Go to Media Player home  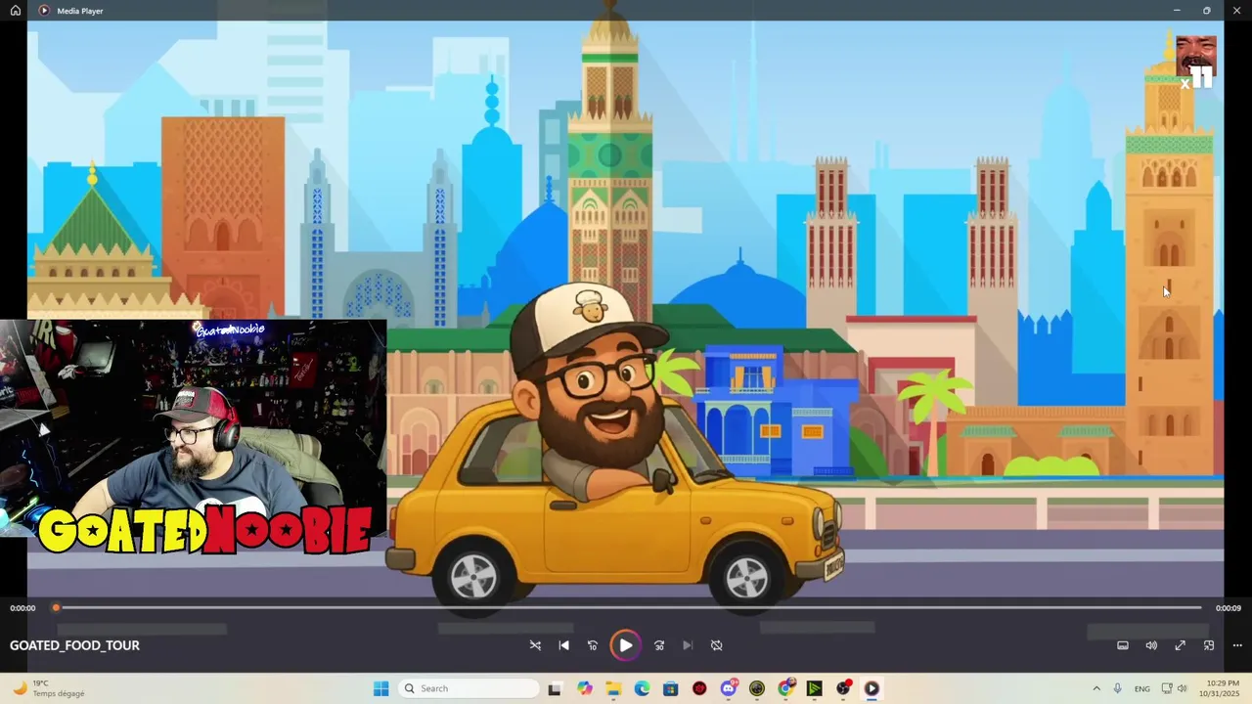(15, 11)
